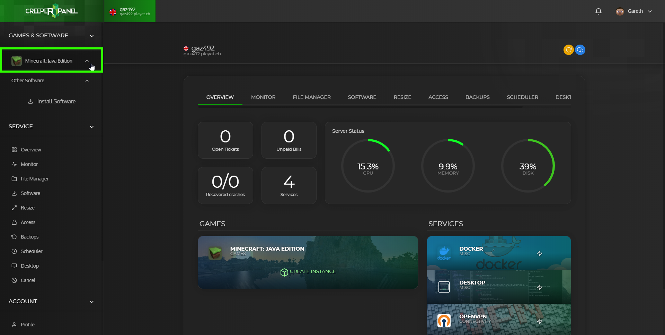Click the orange restart server icon
Viewport: 665px width, 335px height.
568,50
